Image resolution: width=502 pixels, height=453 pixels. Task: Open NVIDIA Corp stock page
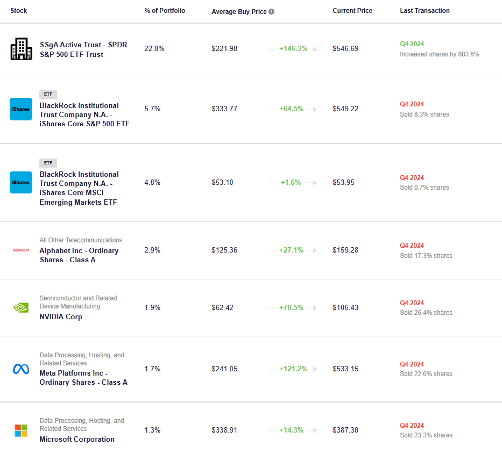pyautogui.click(x=61, y=317)
